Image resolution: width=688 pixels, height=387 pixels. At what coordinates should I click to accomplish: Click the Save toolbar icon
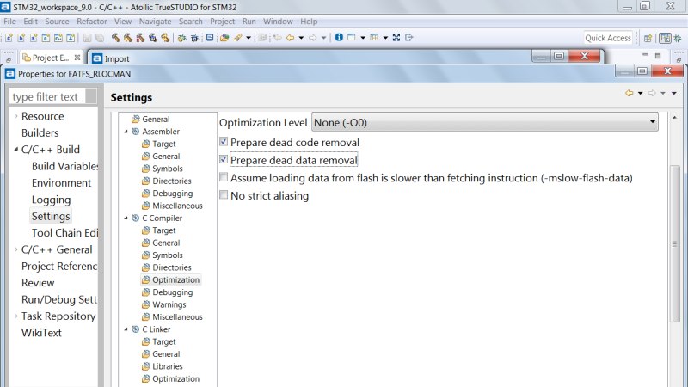coord(88,38)
